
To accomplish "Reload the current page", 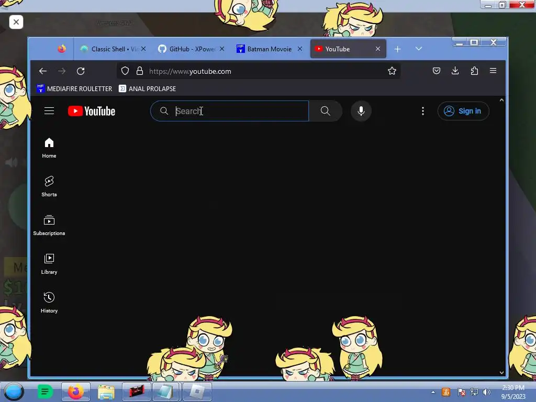I will 81,71.
